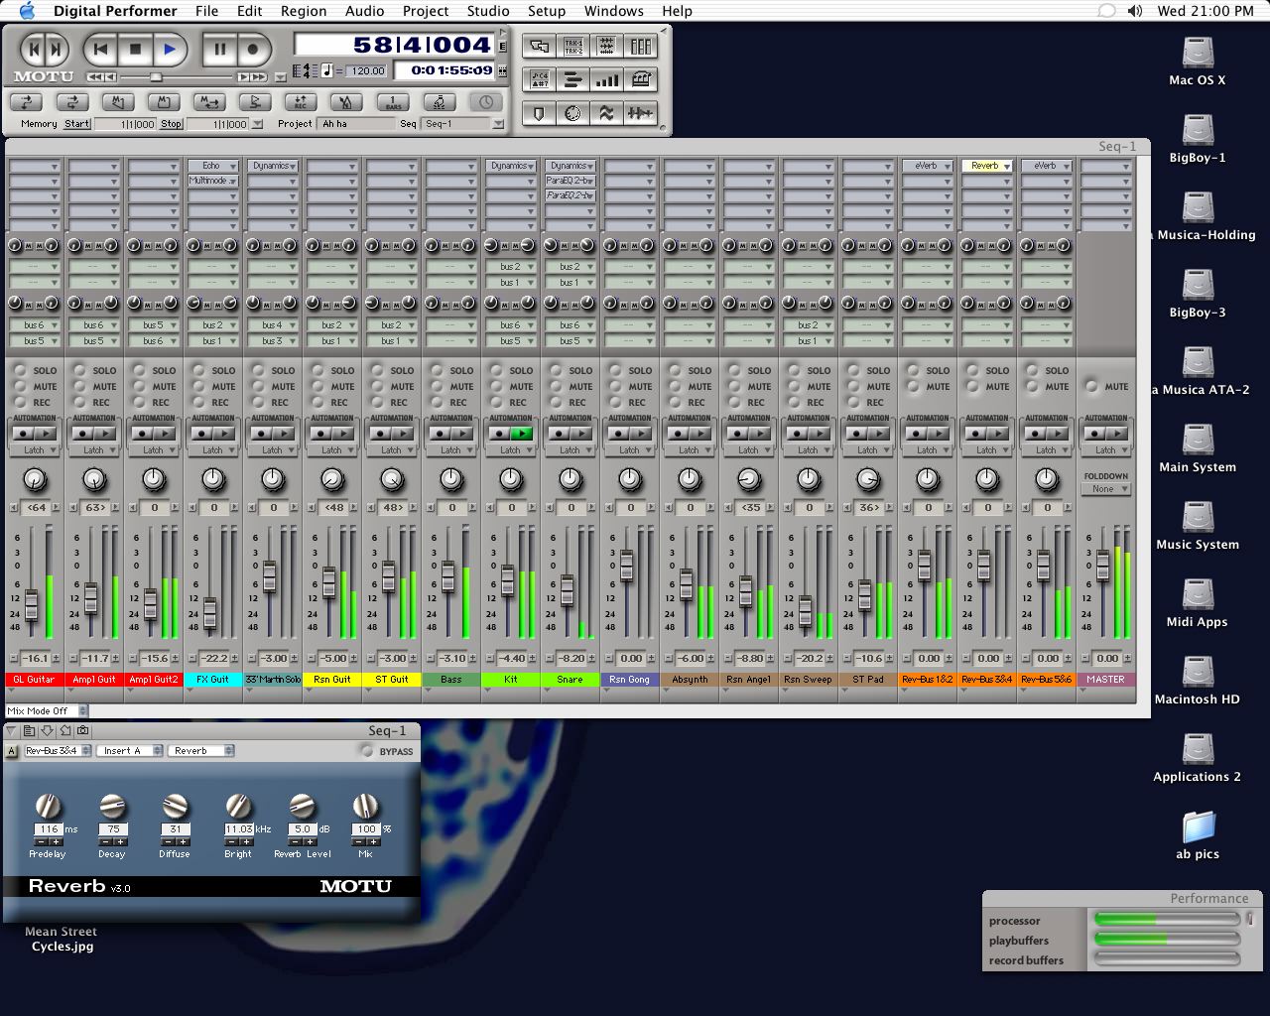This screenshot has height=1016, width=1270.
Task: Open the Mixing Board window icon with three channel strips
Action: [641, 47]
